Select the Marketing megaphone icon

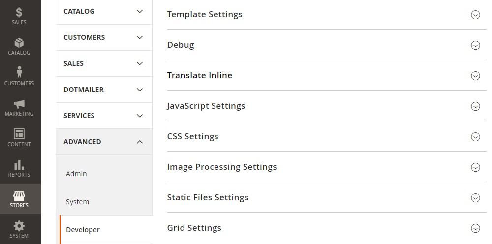pyautogui.click(x=19, y=104)
